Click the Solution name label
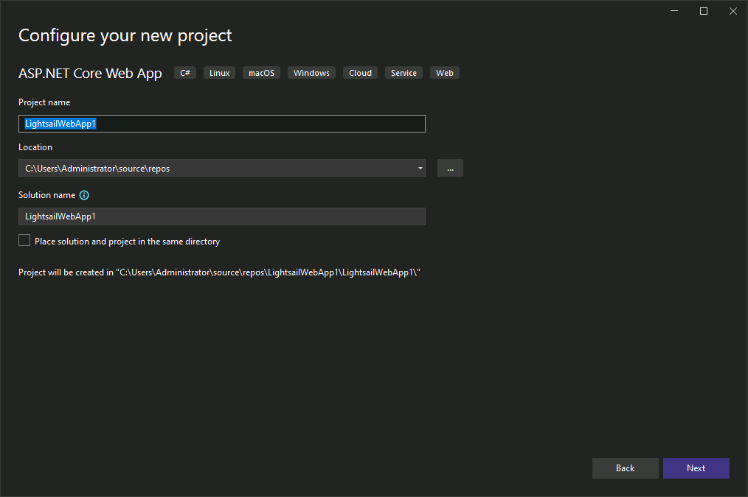 click(x=46, y=195)
